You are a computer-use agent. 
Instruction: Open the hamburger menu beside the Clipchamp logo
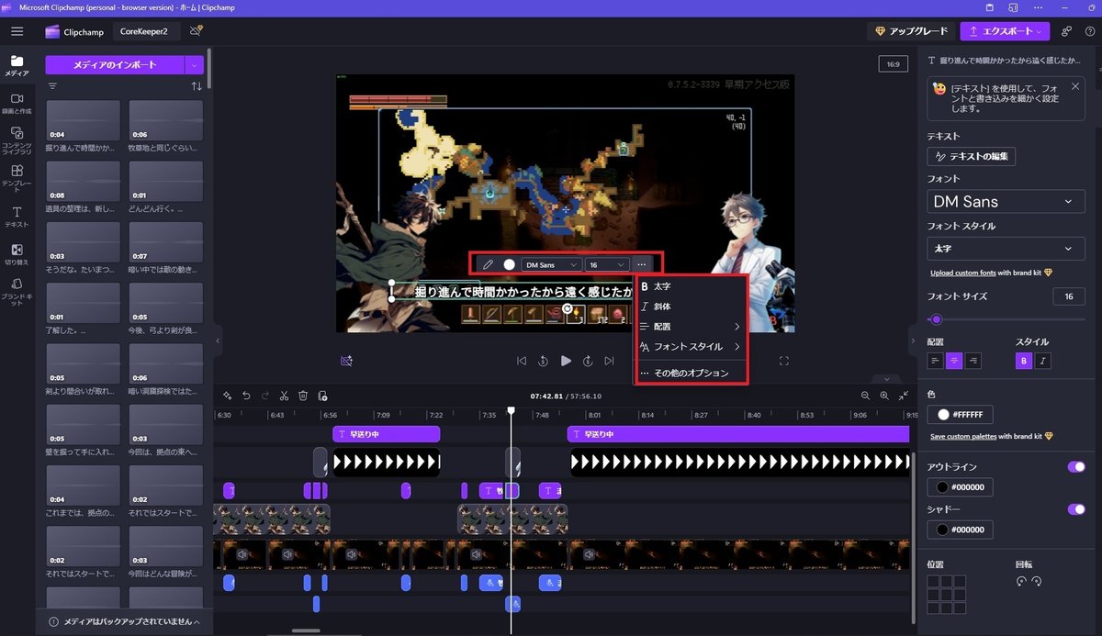pos(17,31)
